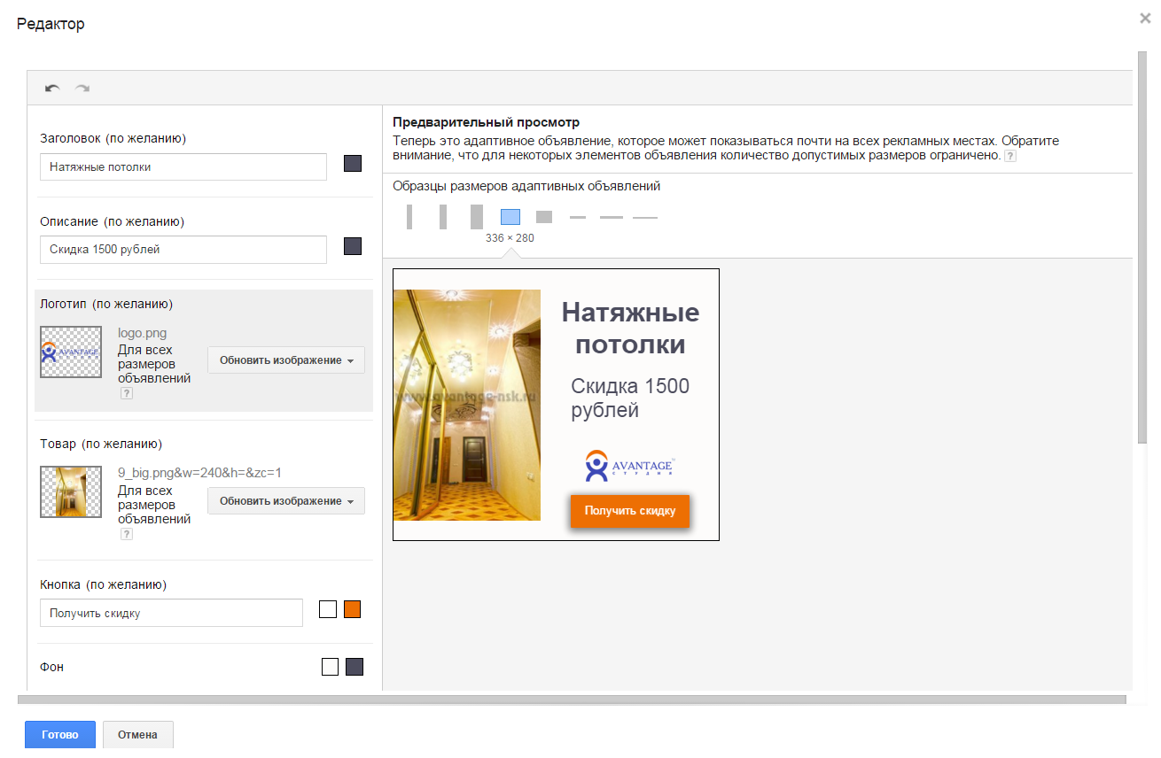The height and width of the screenshot is (758, 1161).
Task: Select the wide skinny banner size sample
Action: (644, 216)
